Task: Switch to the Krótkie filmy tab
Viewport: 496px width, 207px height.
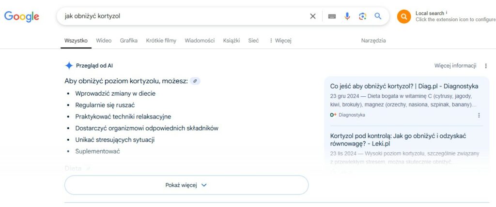Action: tap(161, 41)
